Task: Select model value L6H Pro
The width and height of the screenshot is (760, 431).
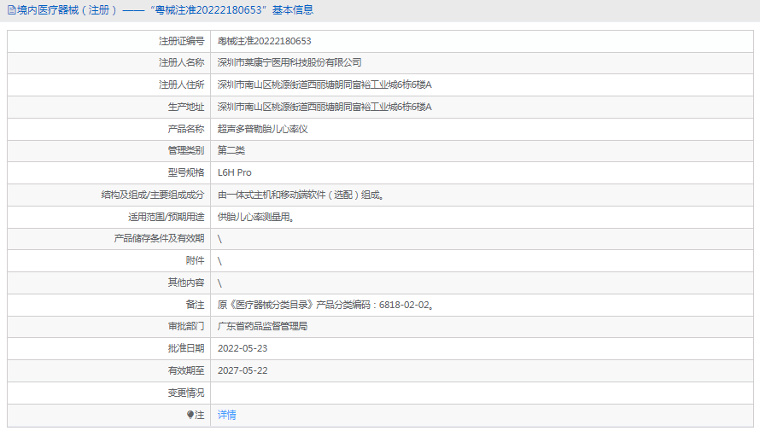Action: 235,173
